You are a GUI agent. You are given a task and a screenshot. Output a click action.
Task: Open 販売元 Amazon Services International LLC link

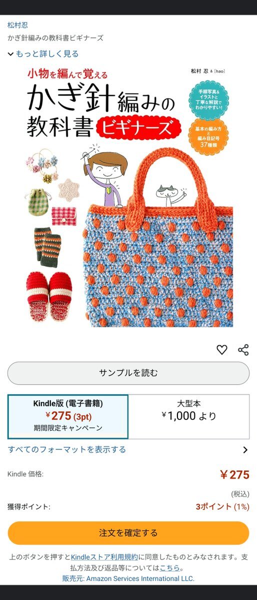click(128, 578)
